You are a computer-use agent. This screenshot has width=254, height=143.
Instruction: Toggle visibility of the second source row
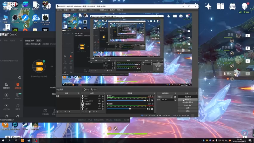(x=99, y=99)
